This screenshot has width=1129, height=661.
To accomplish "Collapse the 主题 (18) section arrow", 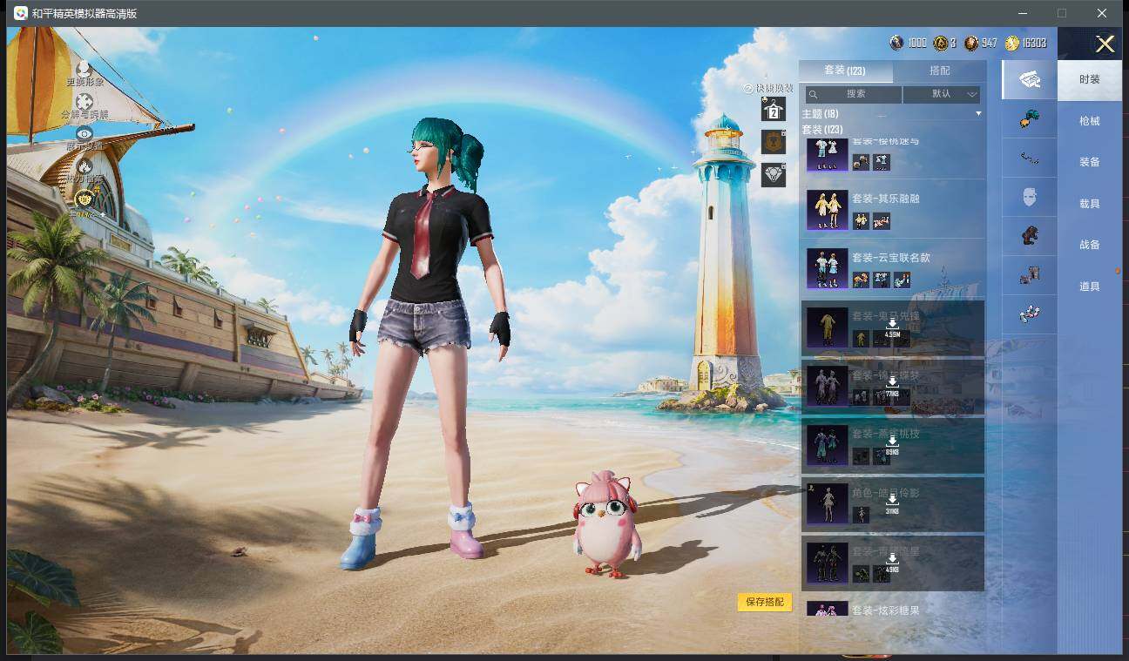I will point(978,114).
